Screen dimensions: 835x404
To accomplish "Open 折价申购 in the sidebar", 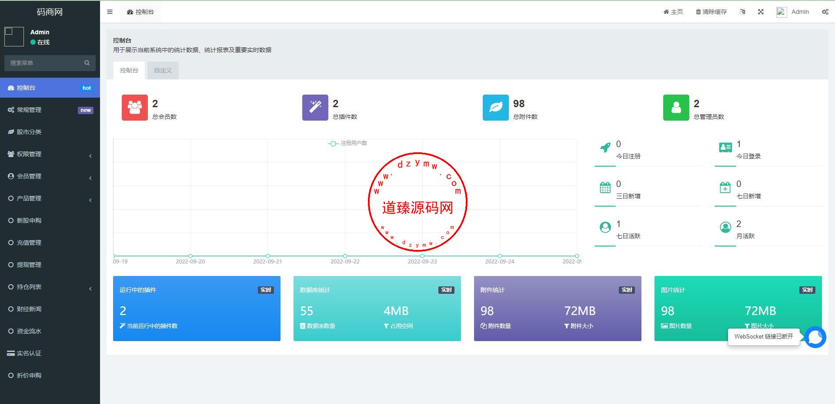I will [x=50, y=375].
